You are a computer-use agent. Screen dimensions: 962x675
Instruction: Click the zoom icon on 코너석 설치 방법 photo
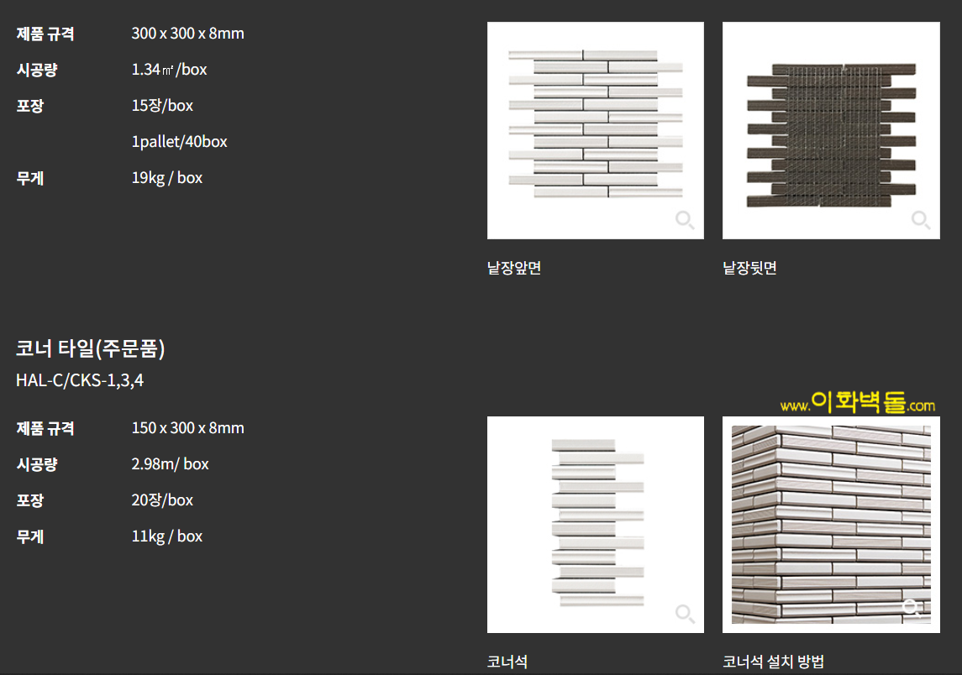tap(912, 607)
